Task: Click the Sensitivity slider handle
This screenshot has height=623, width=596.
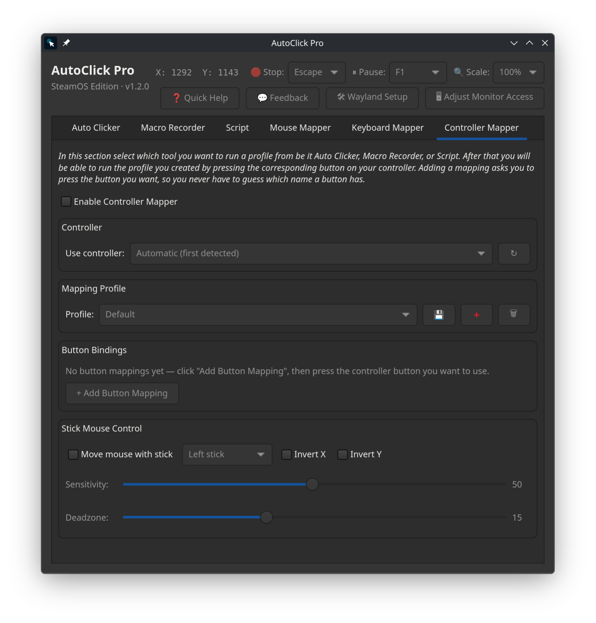Action: point(312,484)
